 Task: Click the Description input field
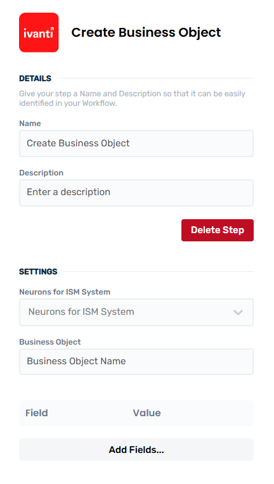pyautogui.click(x=136, y=193)
